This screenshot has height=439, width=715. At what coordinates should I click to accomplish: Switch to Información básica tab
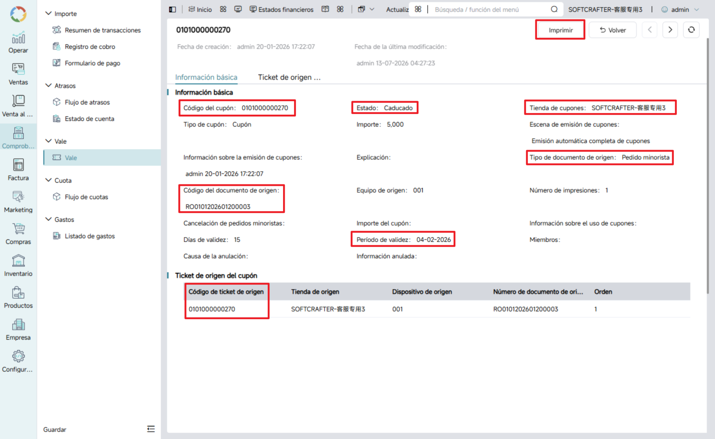click(206, 77)
